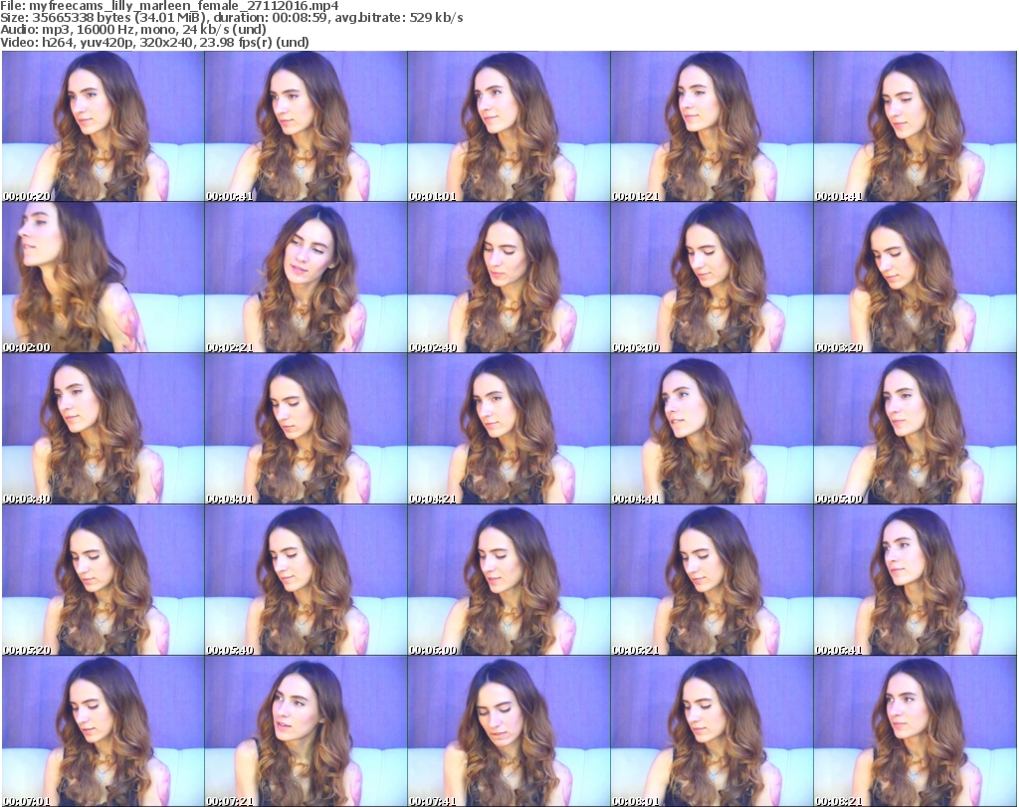Screen dimensions: 1019x807
Task: Click the thumbnail stamped 00:00:20
Action: click(x=102, y=126)
